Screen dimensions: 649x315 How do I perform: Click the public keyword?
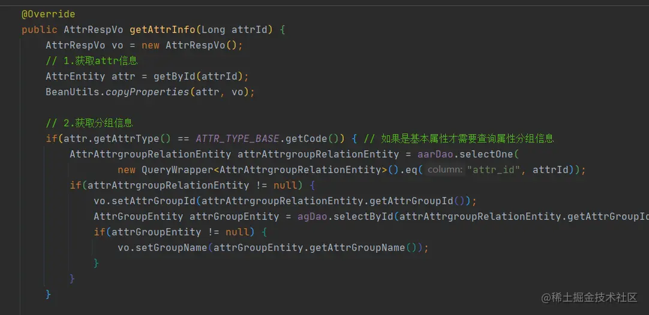[x=40, y=30]
